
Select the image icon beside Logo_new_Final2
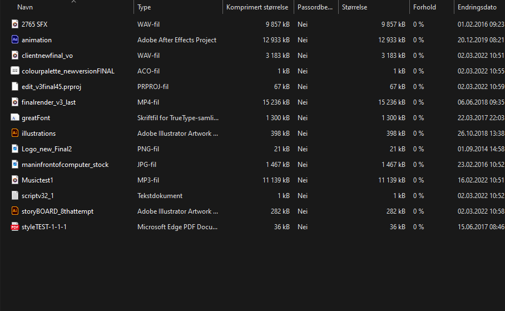coord(15,149)
